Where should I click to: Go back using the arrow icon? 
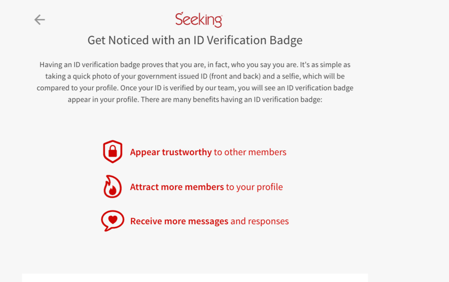40,20
